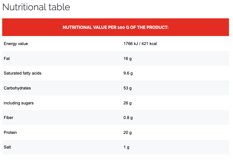Select the 'Fat' row label
Viewport: 233px width, 160px height.
7,58
